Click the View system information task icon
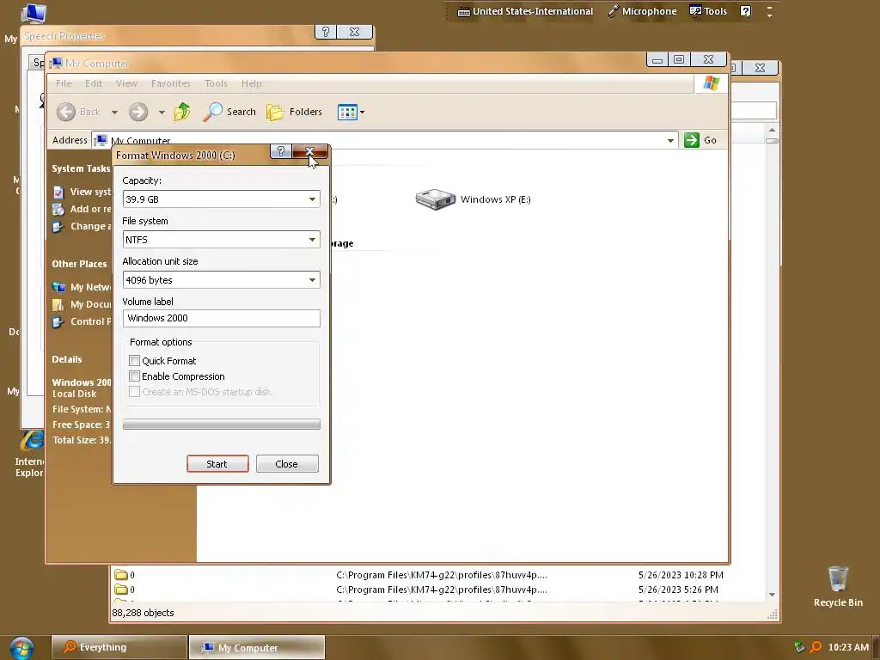Image resolution: width=880 pixels, height=660 pixels. point(58,192)
